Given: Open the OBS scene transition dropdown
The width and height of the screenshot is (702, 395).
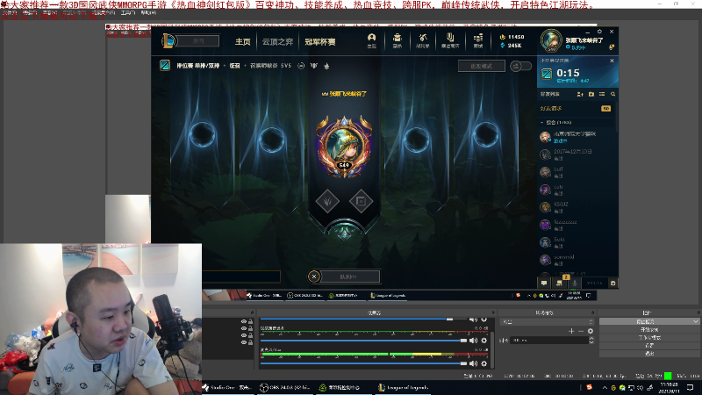Looking at the screenshot, I should (x=547, y=321).
